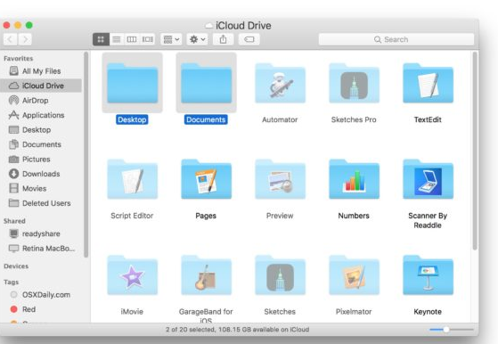
Task: Open the Numbers folder
Action: tap(354, 179)
